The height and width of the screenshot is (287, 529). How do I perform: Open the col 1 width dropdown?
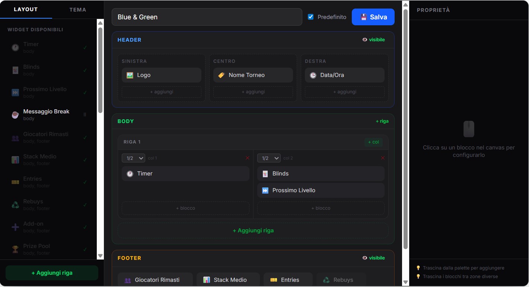133,158
